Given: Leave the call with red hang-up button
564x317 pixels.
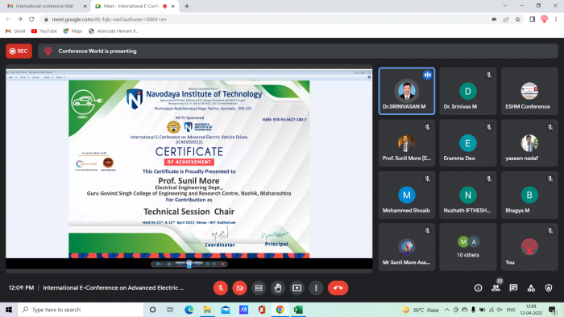Looking at the screenshot, I should (x=338, y=288).
